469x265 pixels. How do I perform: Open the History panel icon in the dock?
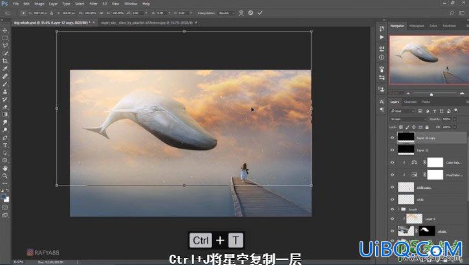(382, 28)
